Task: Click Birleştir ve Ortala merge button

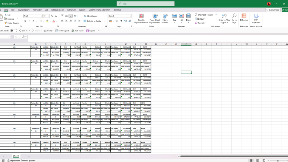Action: (92, 21)
